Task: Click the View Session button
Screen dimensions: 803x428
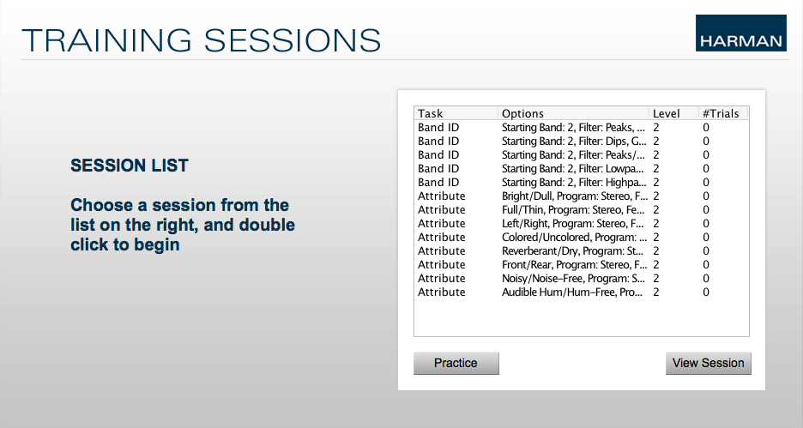Action: coord(709,363)
